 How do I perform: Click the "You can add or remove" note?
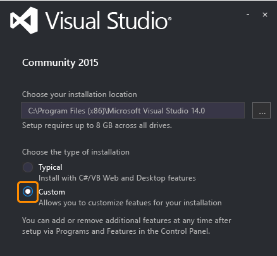click(x=126, y=226)
